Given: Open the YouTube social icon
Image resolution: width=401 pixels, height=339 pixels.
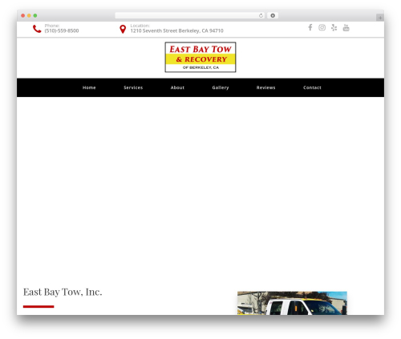Looking at the screenshot, I should click(346, 27).
